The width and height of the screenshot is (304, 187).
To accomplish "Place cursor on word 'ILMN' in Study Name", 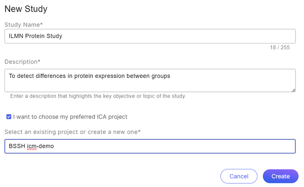I will (x=16, y=36).
